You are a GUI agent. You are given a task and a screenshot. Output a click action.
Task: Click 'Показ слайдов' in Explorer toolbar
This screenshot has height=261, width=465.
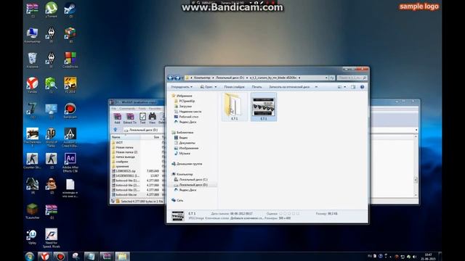coord(234,87)
